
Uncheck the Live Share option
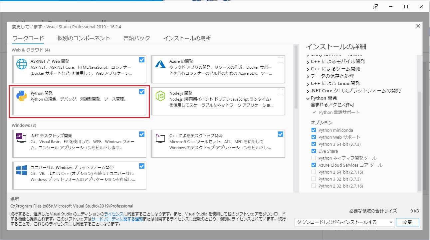pos(314,151)
